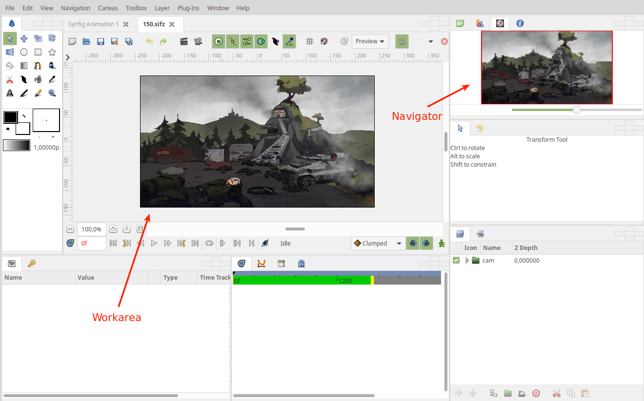Toggle radius handles display
644x401 pixels.
[x=261, y=41]
